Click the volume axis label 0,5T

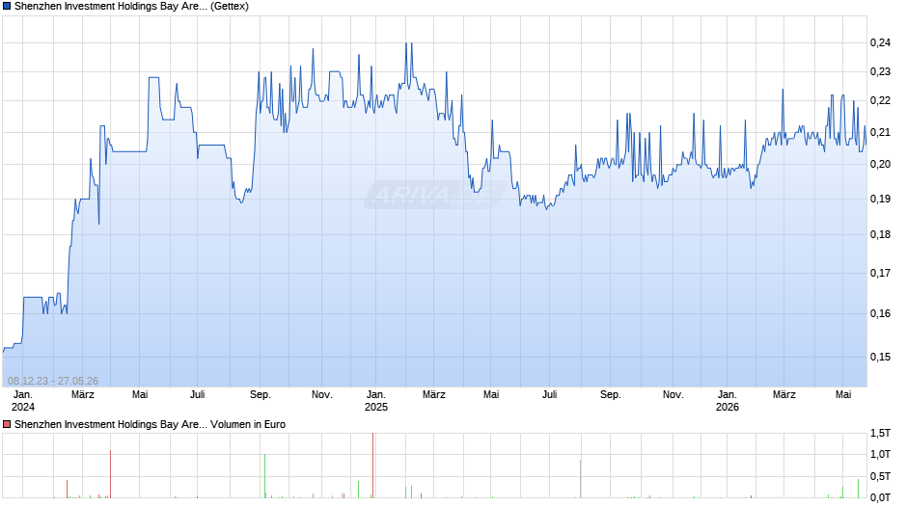880,476
